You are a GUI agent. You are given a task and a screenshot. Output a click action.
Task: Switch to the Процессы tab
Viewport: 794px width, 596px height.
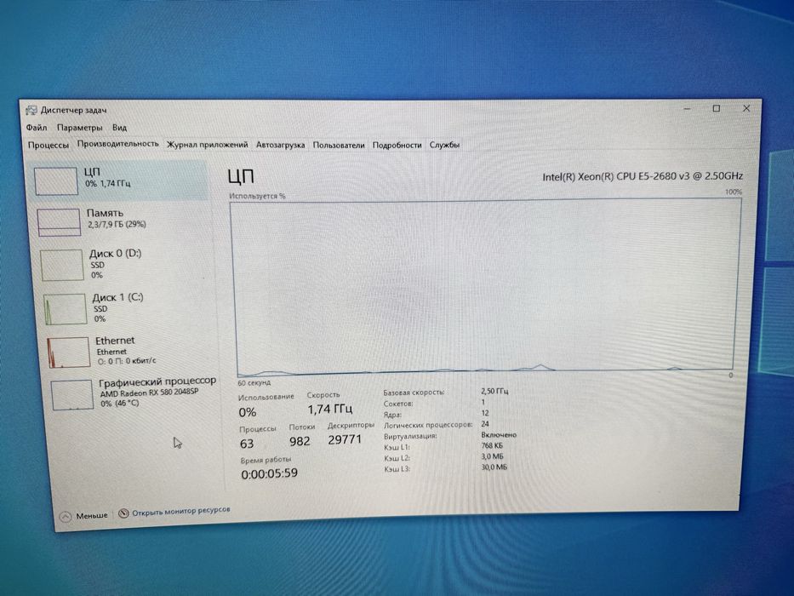point(49,145)
